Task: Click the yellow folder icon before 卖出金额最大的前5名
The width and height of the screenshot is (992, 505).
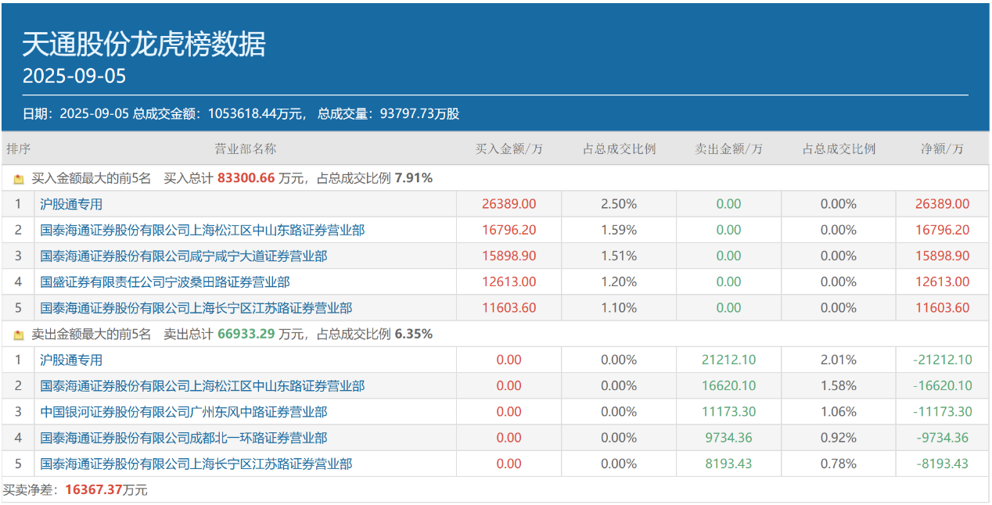Action: coord(19,335)
